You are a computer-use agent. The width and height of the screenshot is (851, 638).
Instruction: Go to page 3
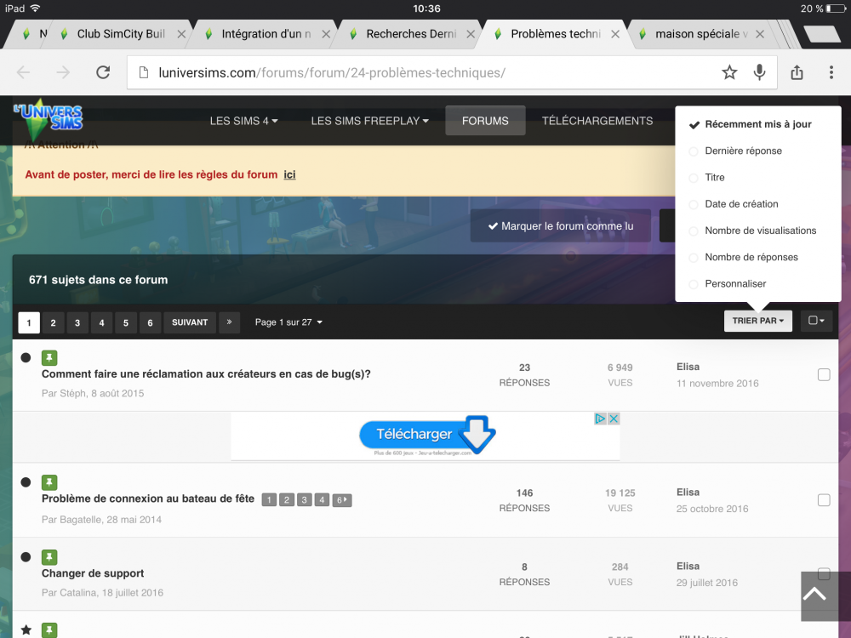click(x=77, y=322)
